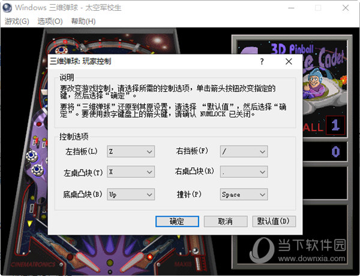Click the score 0 display
This screenshot has height=276, width=360.
coord(335,151)
